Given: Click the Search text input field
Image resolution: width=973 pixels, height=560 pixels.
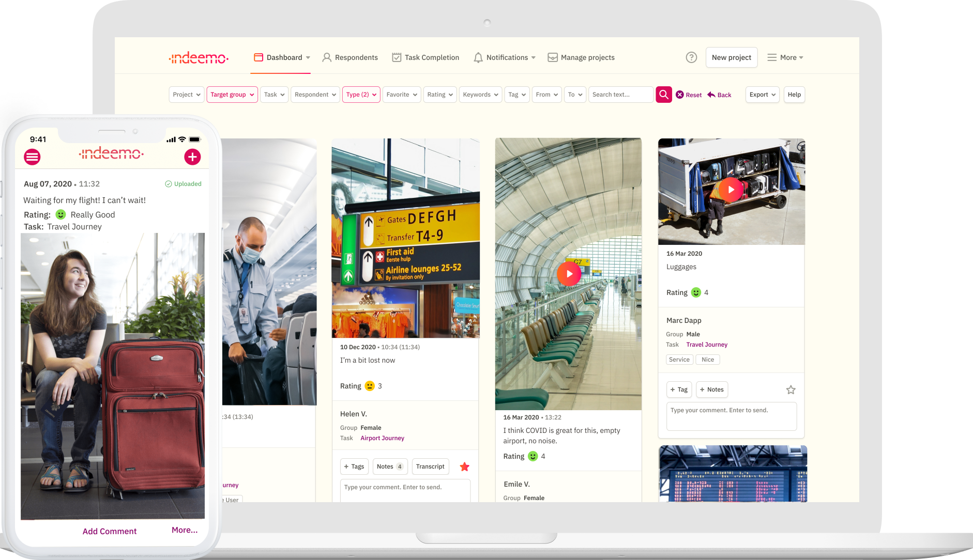Looking at the screenshot, I should [x=621, y=95].
